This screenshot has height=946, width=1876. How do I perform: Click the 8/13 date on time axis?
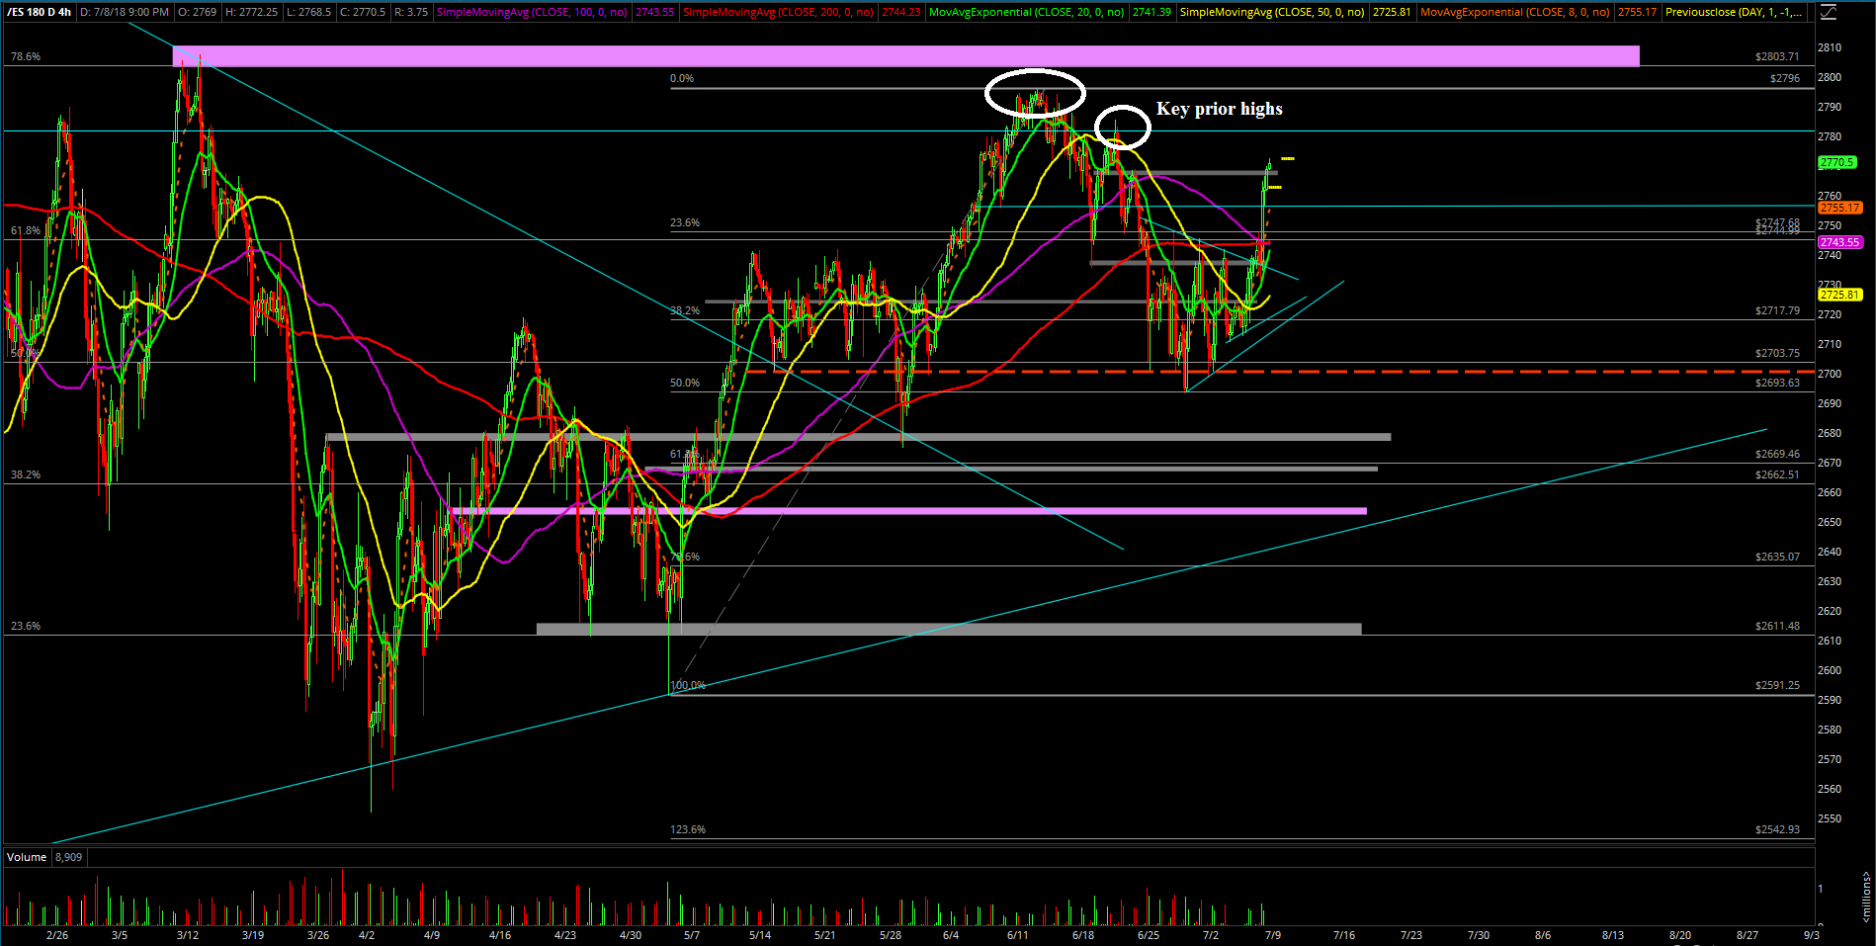click(1613, 935)
